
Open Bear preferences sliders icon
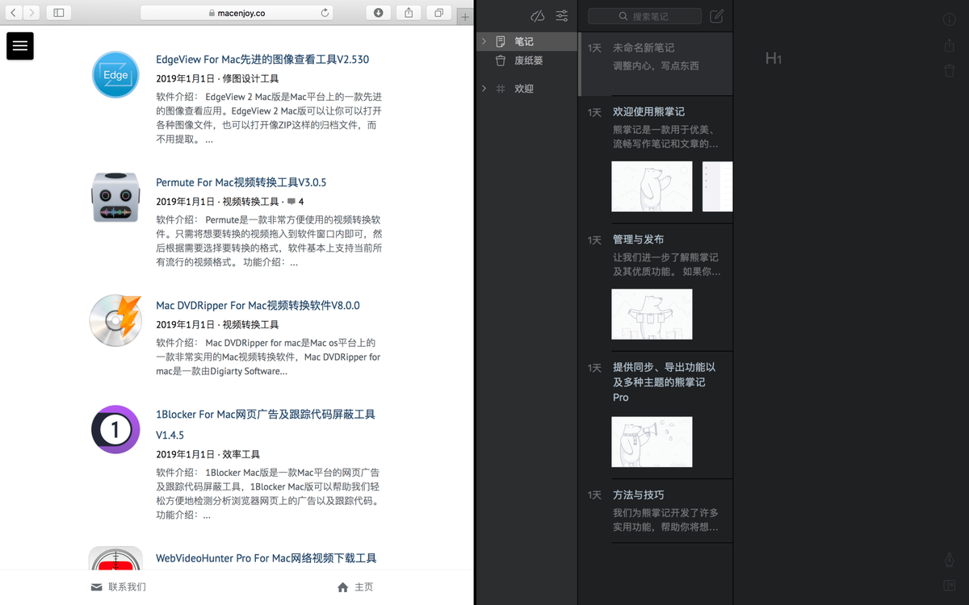[562, 16]
